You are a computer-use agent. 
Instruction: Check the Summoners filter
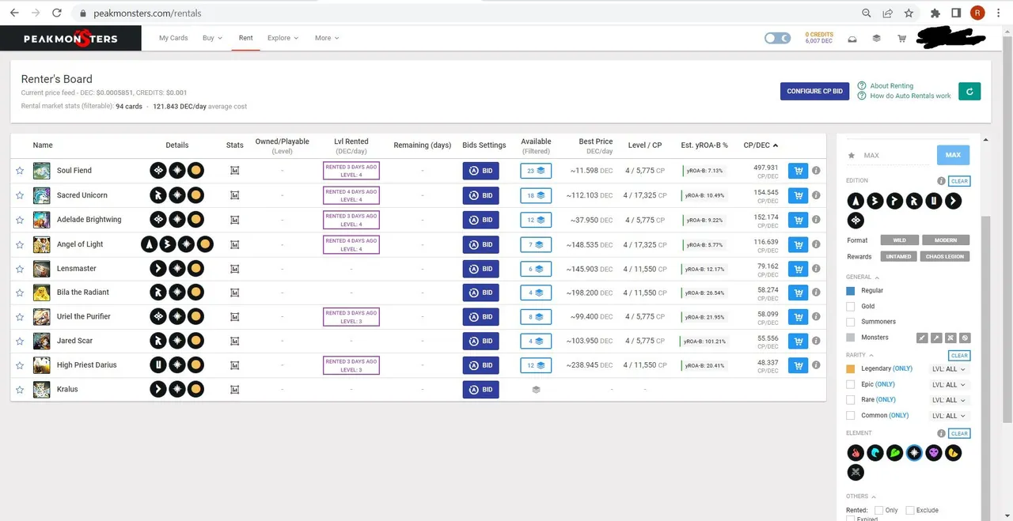pyautogui.click(x=851, y=322)
